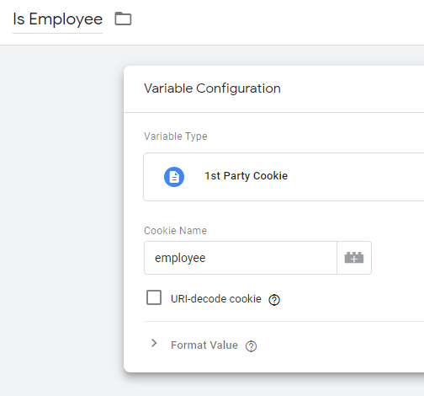Click the Cookie Name label
Screen dimensions: 424x396
[x=175, y=231]
